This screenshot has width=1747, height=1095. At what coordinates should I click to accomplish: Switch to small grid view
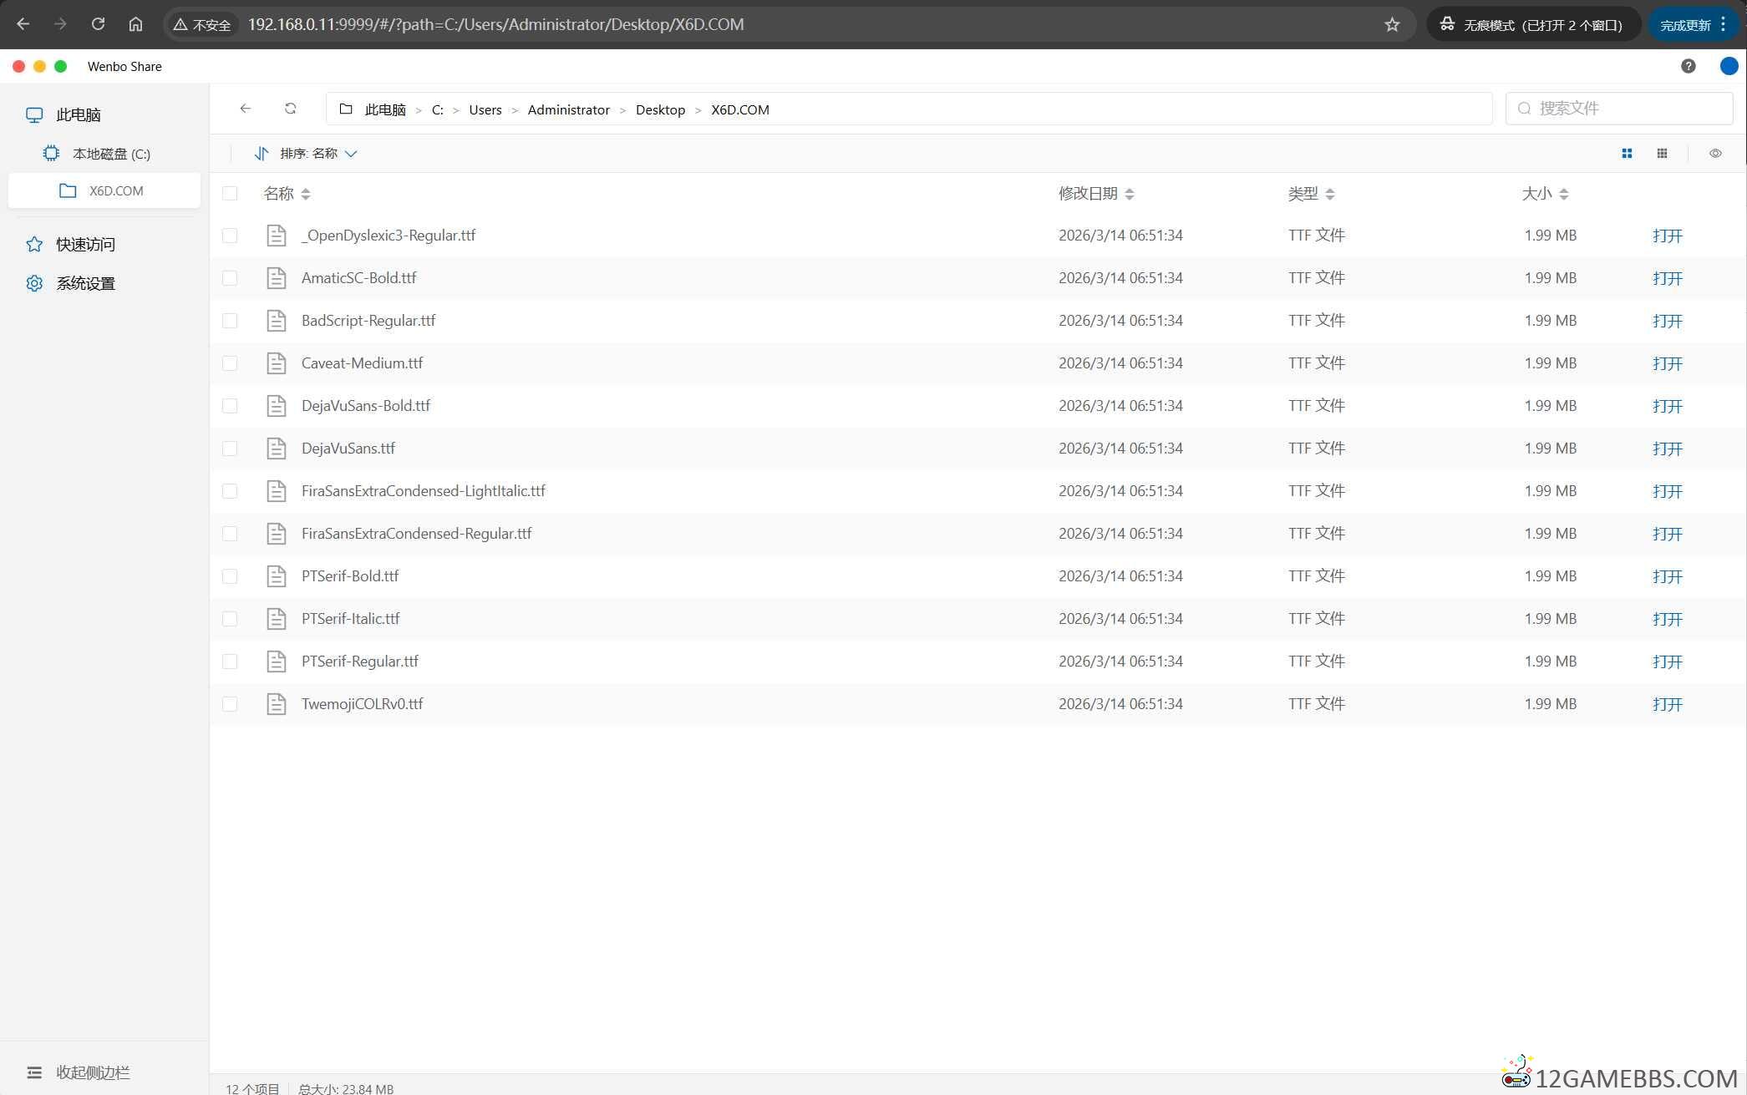pos(1662,154)
